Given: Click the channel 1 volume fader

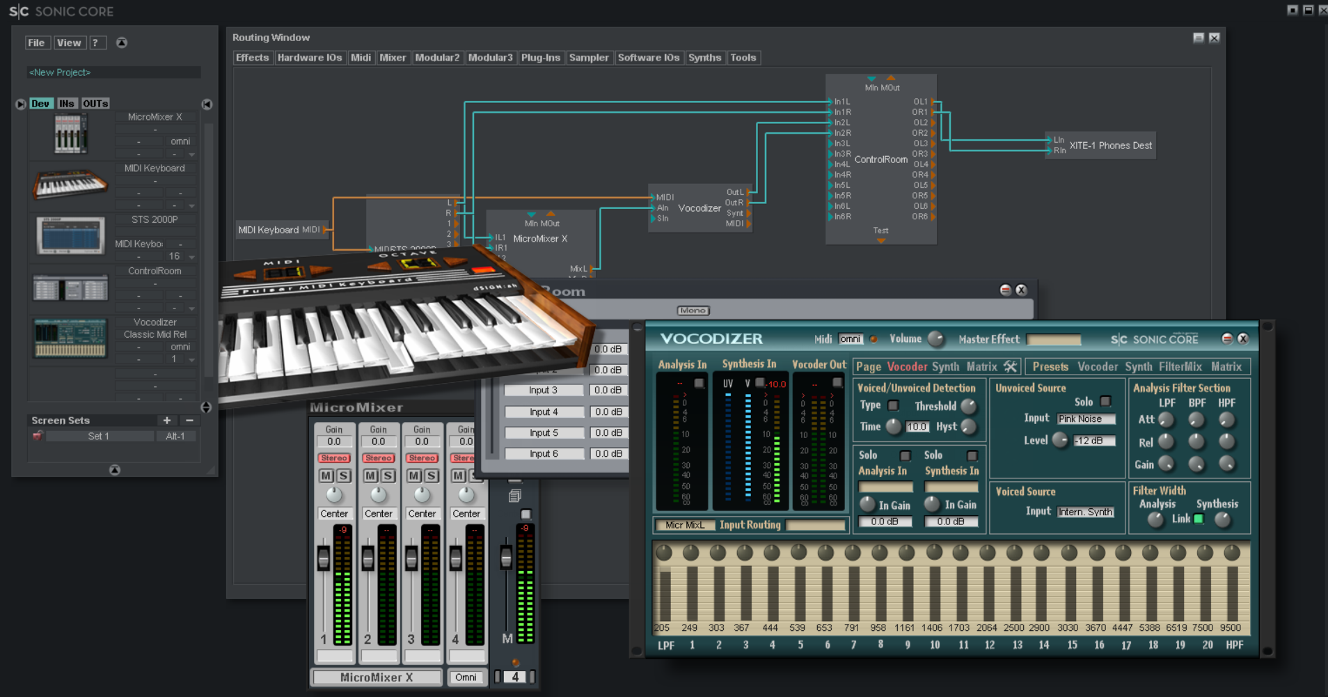Looking at the screenshot, I should 323,558.
